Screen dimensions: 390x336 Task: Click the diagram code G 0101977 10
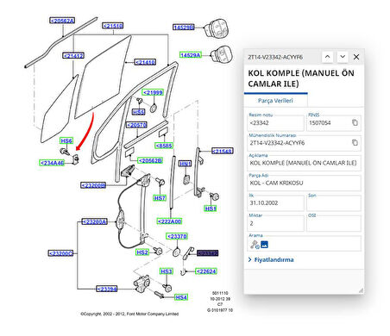[x=220, y=310]
